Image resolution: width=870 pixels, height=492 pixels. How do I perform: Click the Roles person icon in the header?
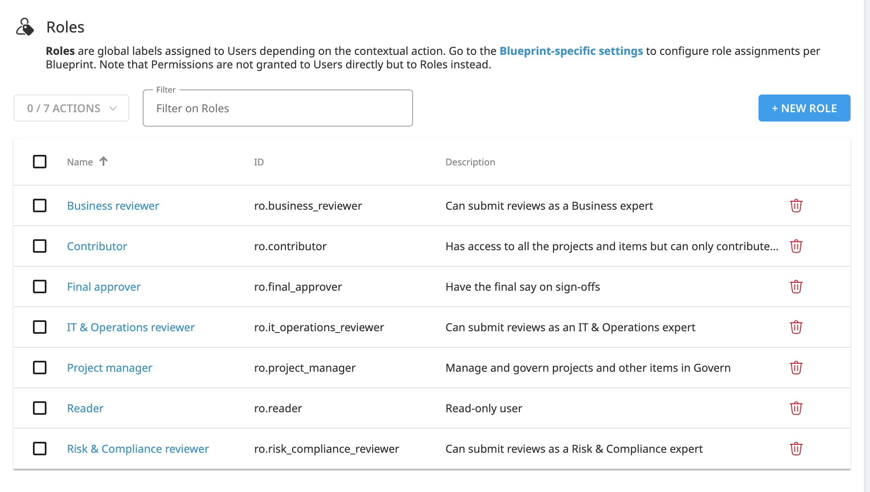(x=25, y=27)
